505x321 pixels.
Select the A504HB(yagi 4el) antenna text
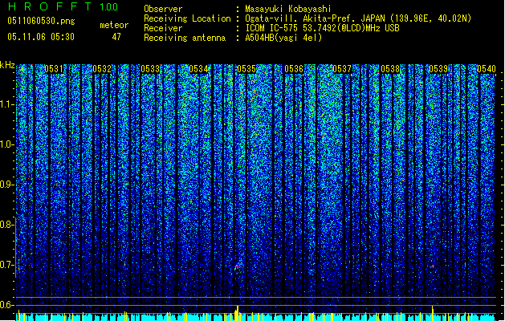tap(283, 38)
